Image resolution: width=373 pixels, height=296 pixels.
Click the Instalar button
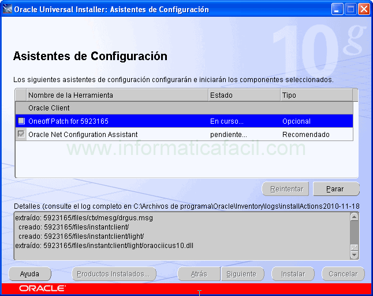293,274
